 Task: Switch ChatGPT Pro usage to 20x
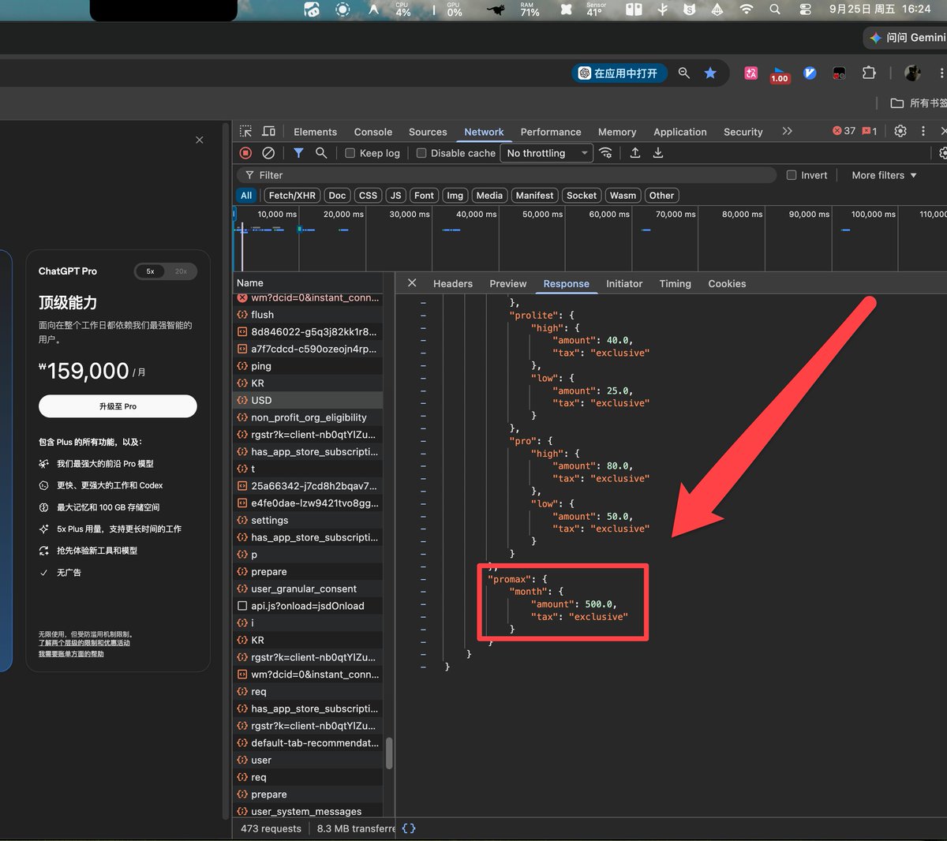tap(181, 271)
